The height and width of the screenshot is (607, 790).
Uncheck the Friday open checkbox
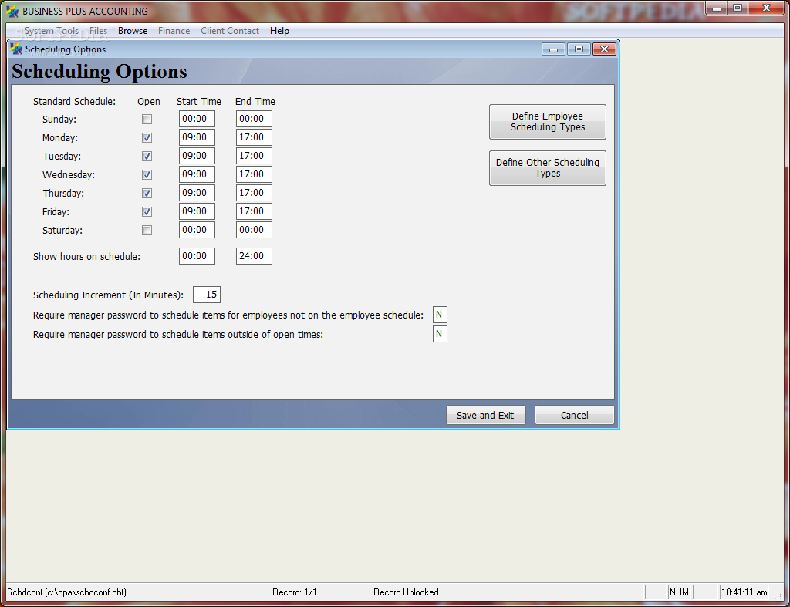click(147, 211)
